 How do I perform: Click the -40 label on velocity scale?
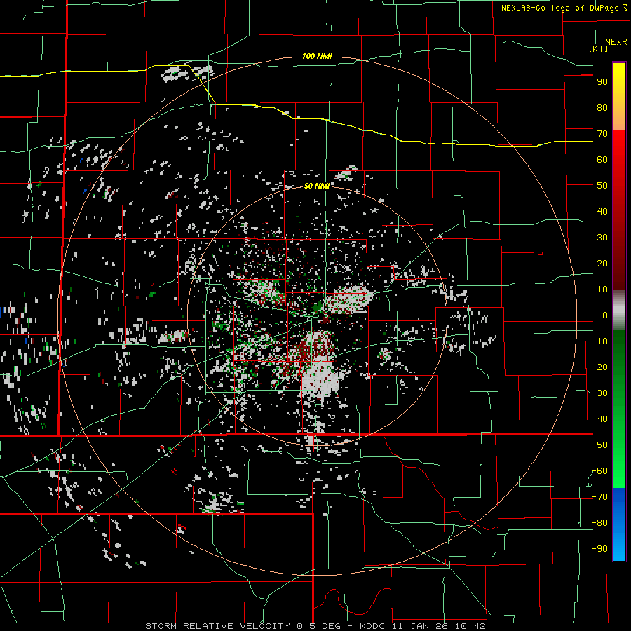pos(599,419)
